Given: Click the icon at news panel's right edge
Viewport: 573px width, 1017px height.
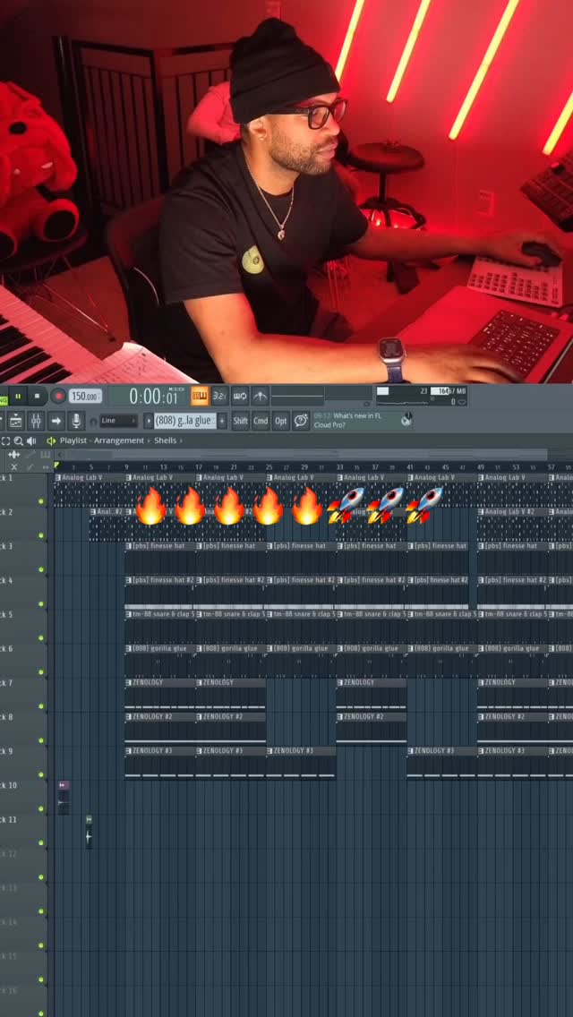Looking at the screenshot, I should 406,420.
